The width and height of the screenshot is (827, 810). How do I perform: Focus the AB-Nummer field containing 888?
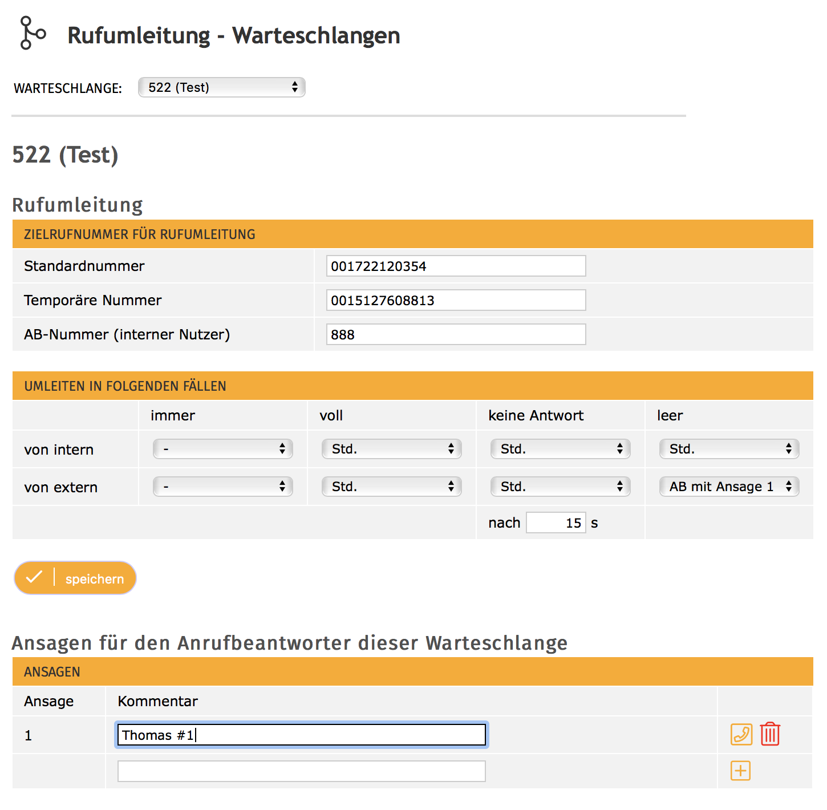456,334
